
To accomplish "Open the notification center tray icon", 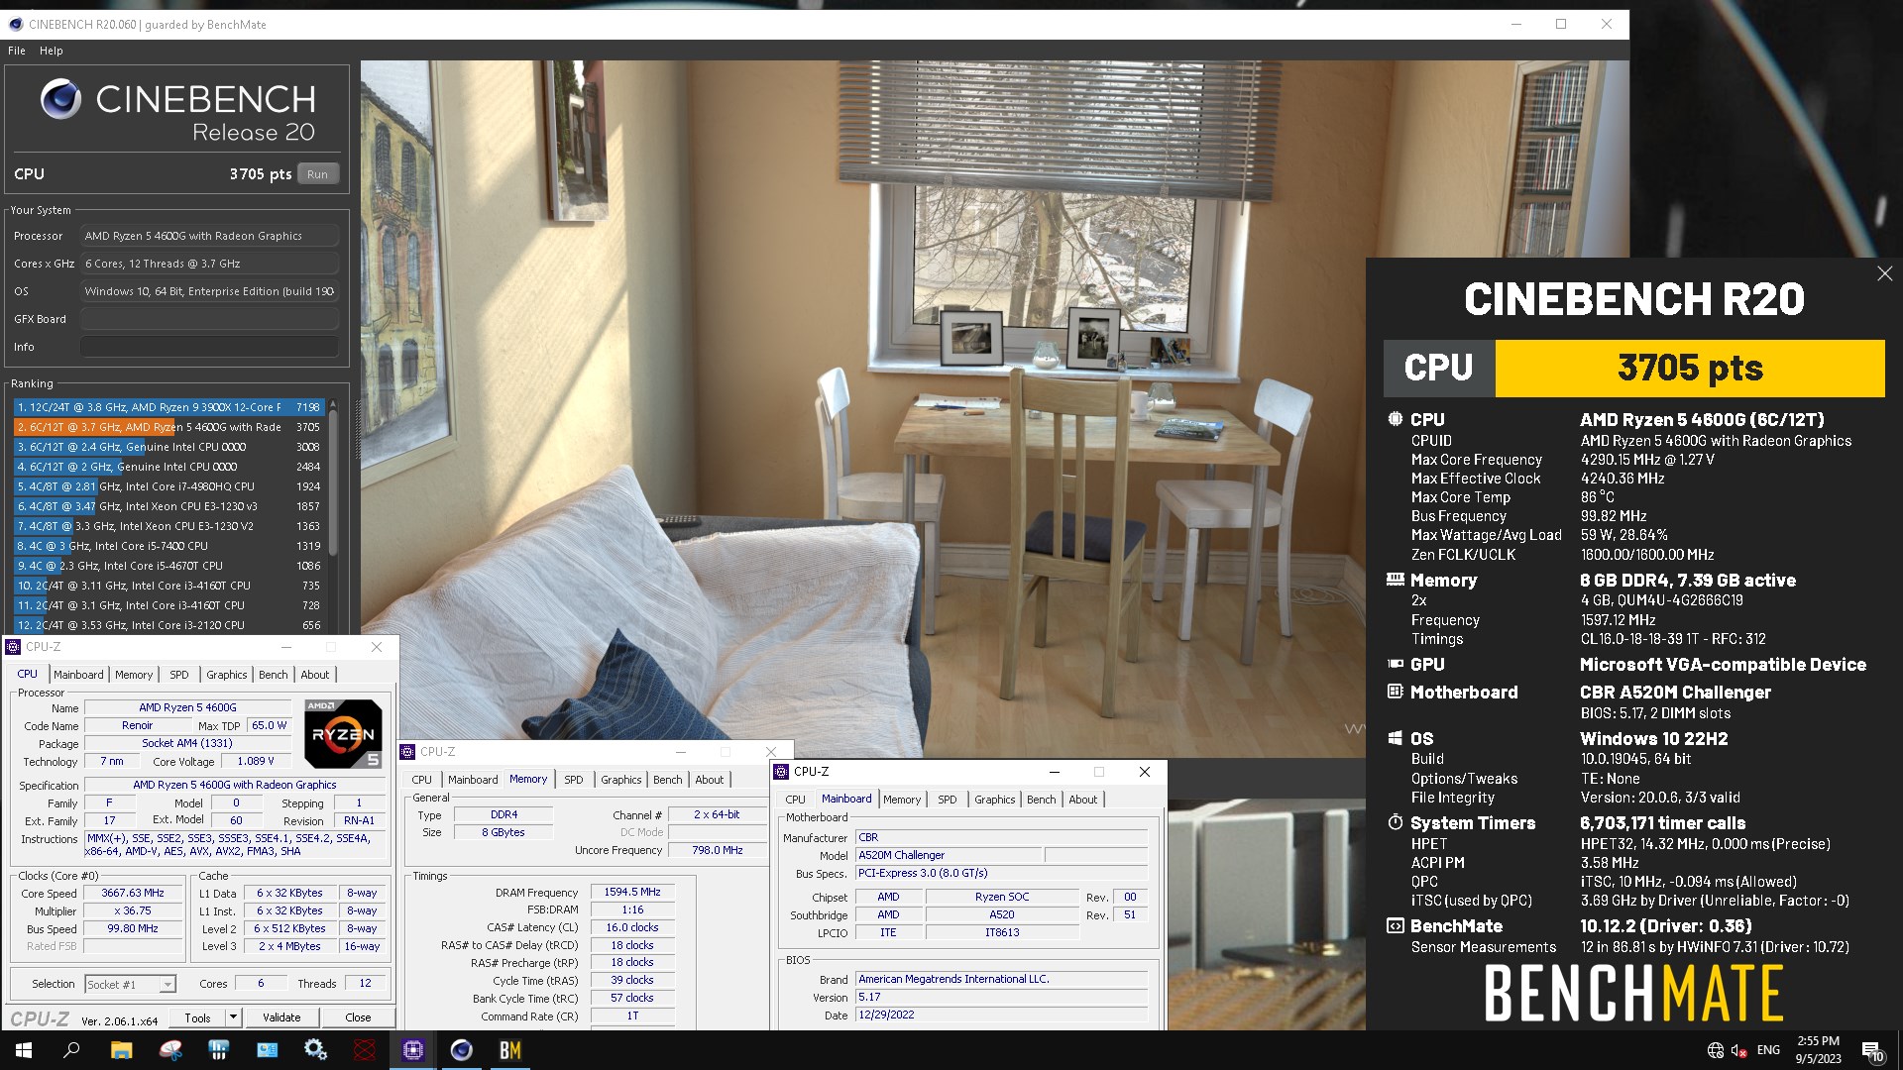I will point(1872,1050).
